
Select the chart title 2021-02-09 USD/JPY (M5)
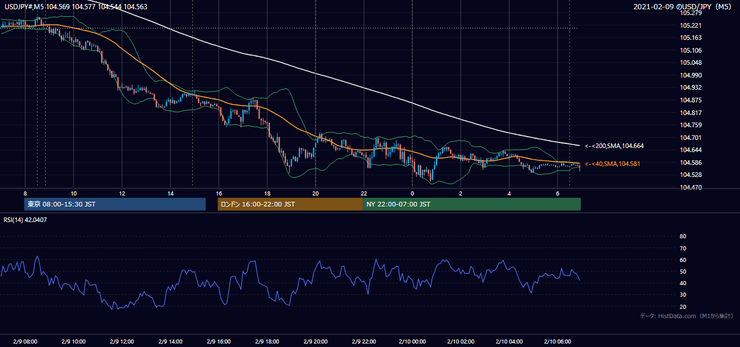point(683,7)
